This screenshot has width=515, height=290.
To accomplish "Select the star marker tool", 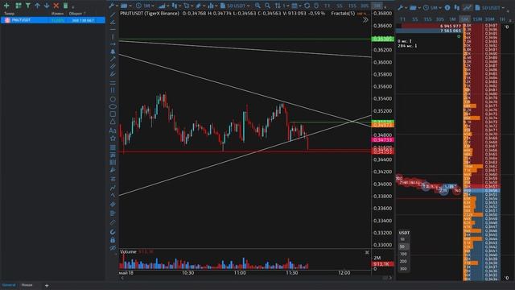I will coord(113,138).
